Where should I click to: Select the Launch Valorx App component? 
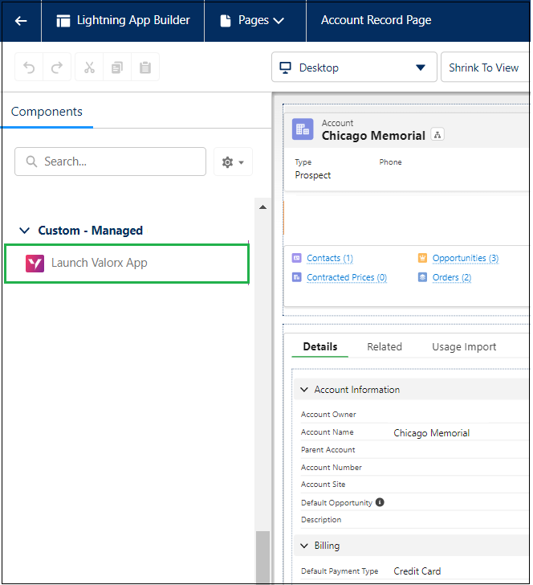pos(127,264)
